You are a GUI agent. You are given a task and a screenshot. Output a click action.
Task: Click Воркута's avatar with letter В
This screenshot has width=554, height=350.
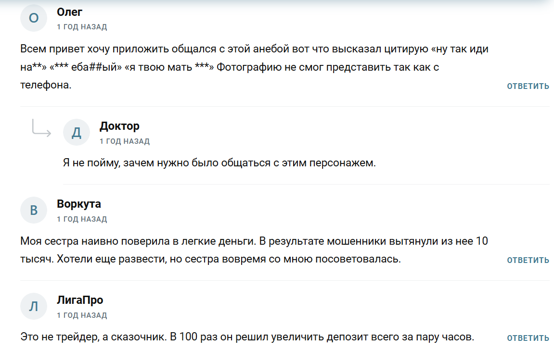pos(34,210)
